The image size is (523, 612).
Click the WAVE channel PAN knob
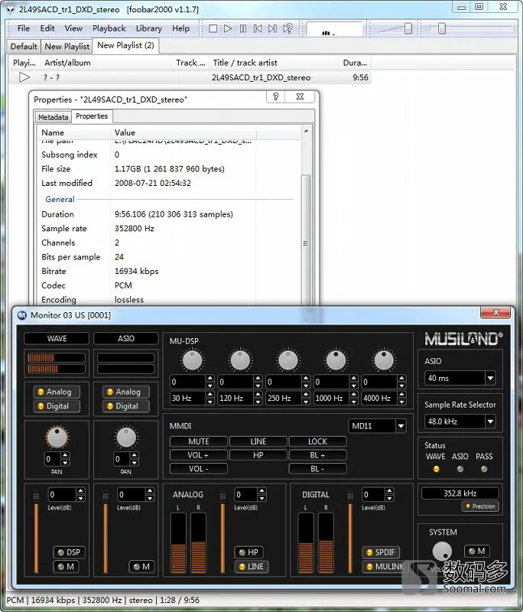(x=57, y=437)
